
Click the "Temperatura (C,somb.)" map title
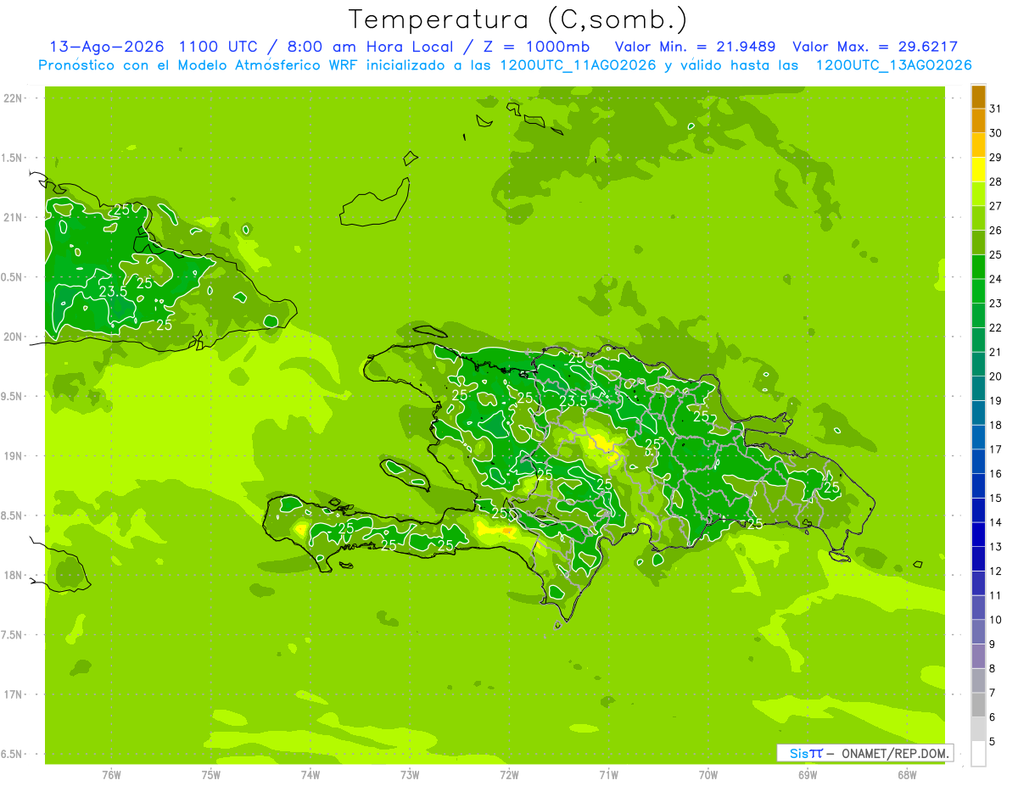[518, 20]
